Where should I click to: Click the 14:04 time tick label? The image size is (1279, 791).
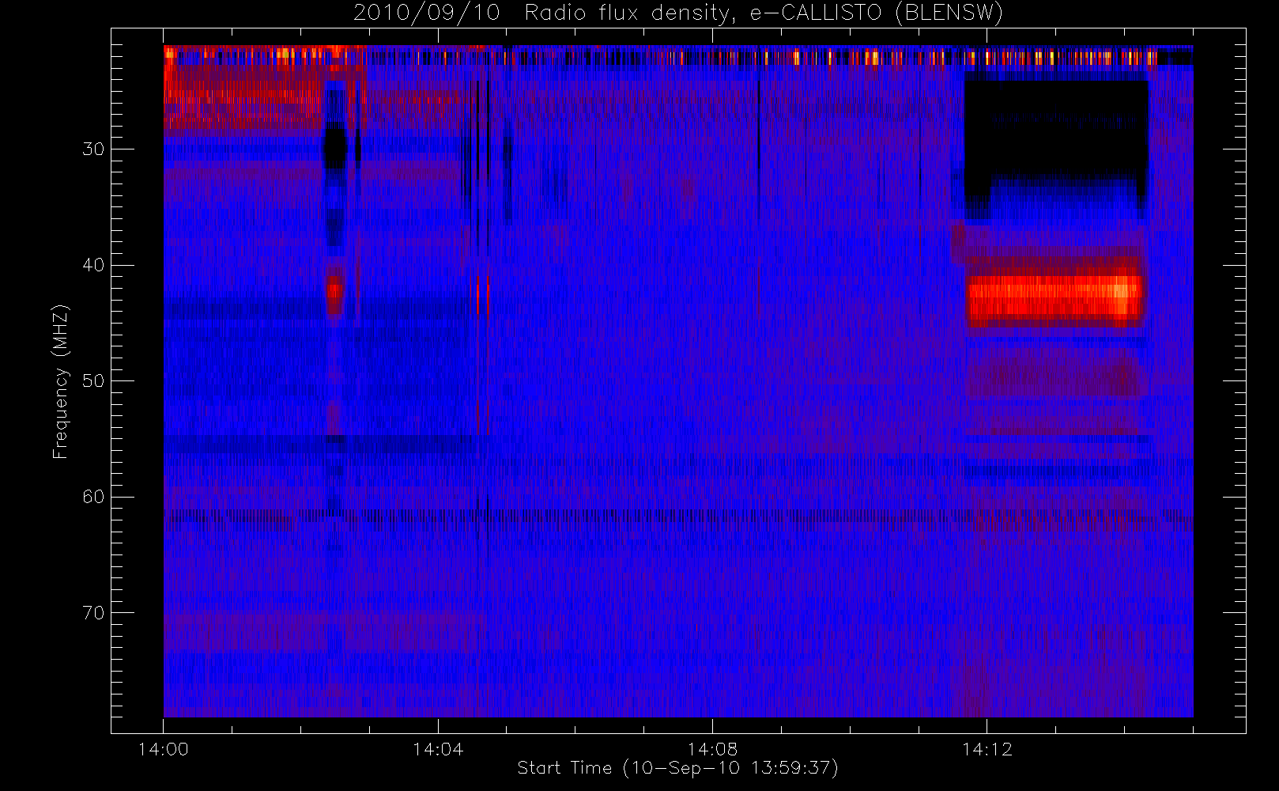click(438, 749)
